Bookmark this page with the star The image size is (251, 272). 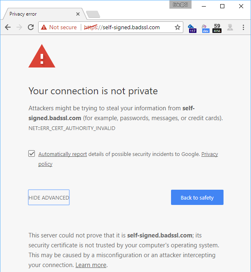(178, 27)
